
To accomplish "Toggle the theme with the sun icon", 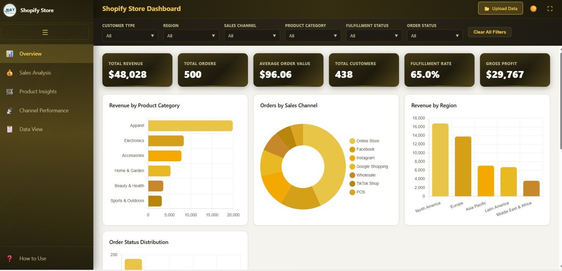I will pyautogui.click(x=533, y=8).
